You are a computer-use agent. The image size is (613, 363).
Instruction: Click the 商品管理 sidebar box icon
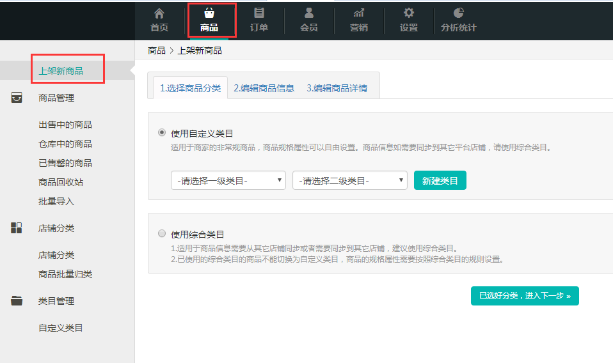[17, 98]
